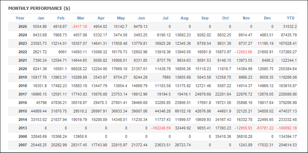Click the YTD column header
The width and height of the screenshot is (308, 153).
(291, 18)
